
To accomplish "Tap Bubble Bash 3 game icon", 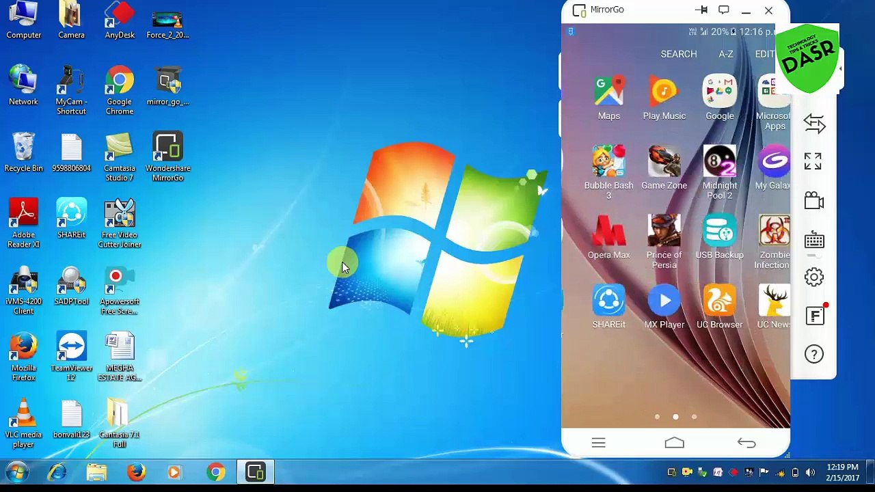I will tap(608, 172).
